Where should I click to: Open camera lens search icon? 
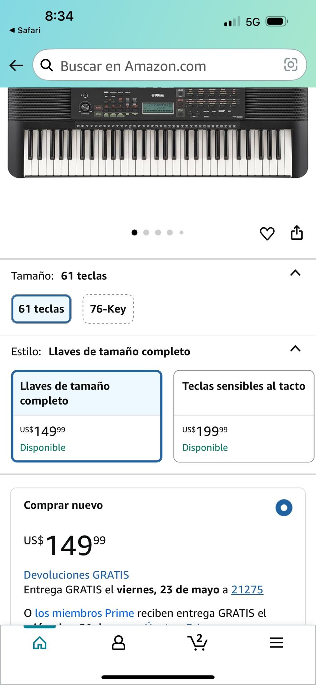pos(290,65)
